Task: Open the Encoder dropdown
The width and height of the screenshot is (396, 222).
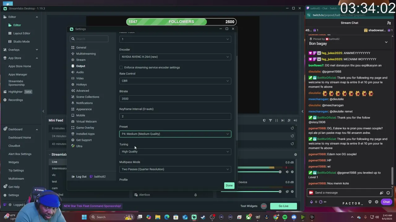Action: click(x=175, y=57)
